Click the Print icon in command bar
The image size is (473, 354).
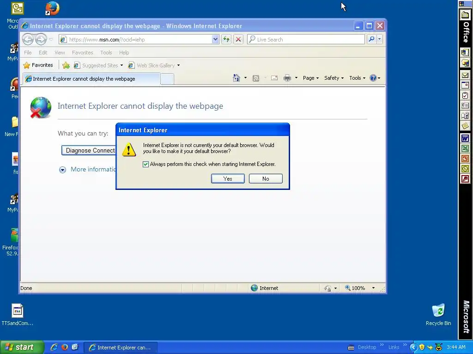click(x=287, y=78)
